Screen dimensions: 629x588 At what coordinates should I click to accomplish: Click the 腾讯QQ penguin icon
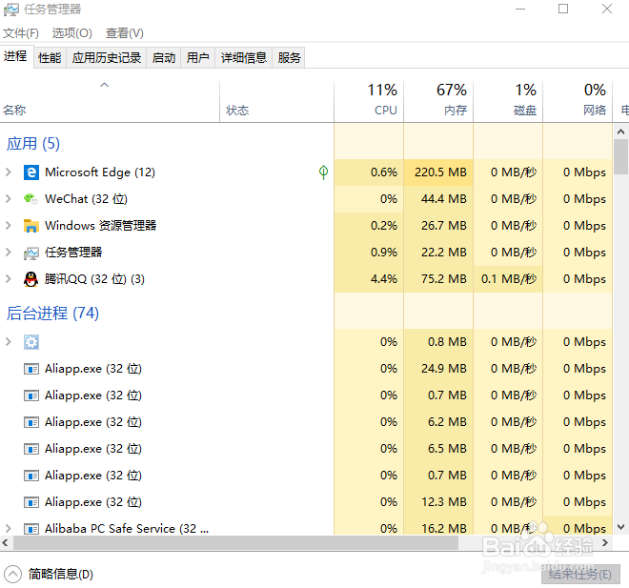31,279
